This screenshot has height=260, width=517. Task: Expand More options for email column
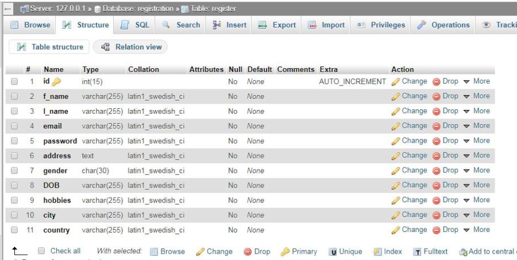pos(477,125)
